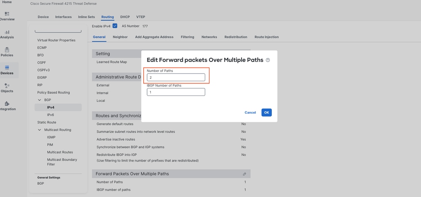Screen dimensions: 421x197
Task: Switch to the Device tab
Action: [x=43, y=17]
